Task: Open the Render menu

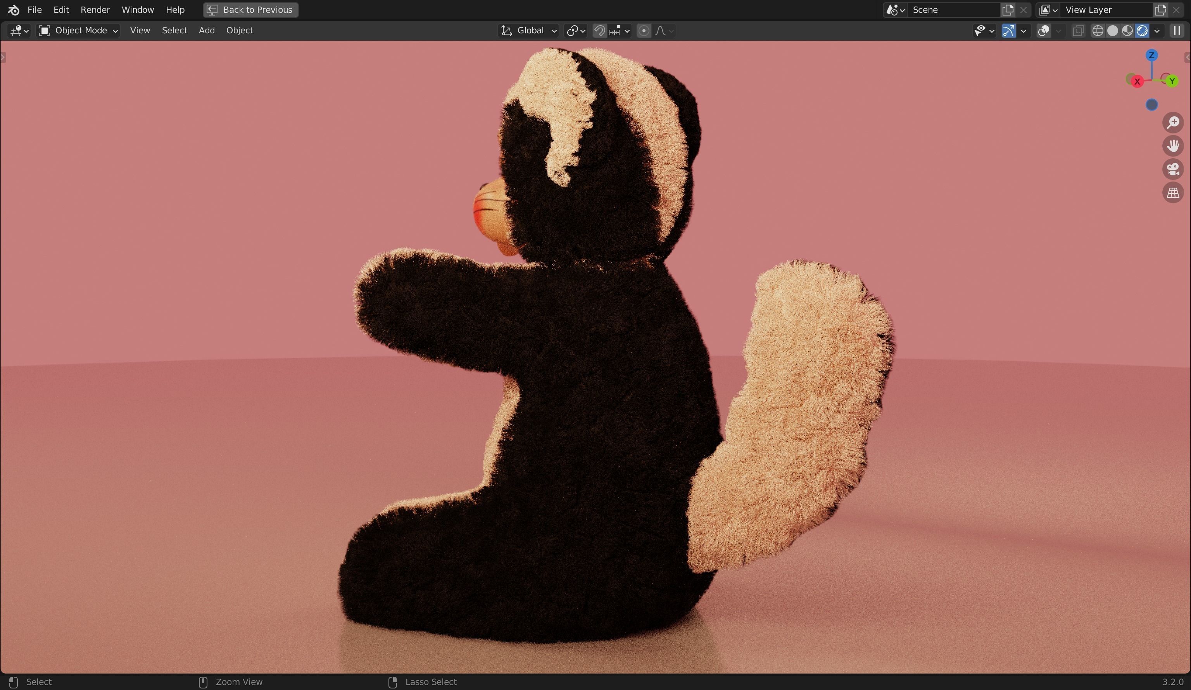Action: (95, 9)
